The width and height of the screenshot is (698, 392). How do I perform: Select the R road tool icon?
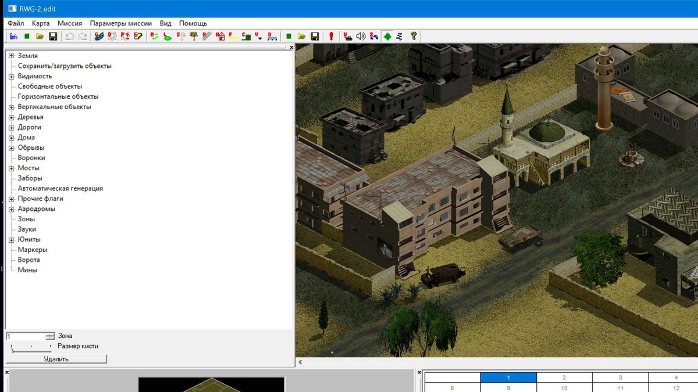(x=206, y=36)
